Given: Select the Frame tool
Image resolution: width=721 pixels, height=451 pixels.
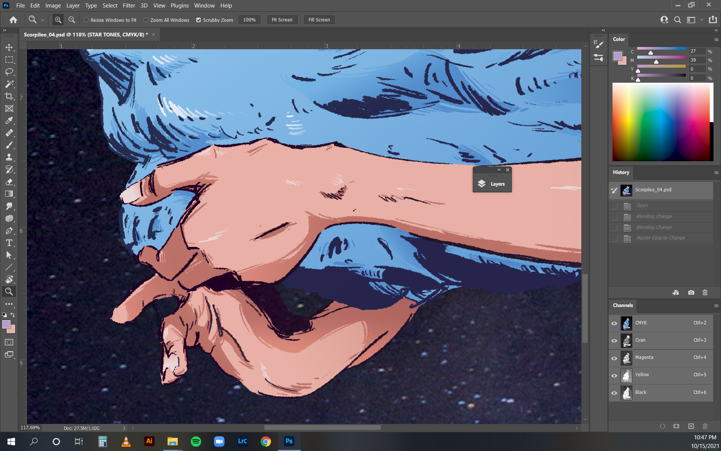Looking at the screenshot, I should click(x=9, y=109).
